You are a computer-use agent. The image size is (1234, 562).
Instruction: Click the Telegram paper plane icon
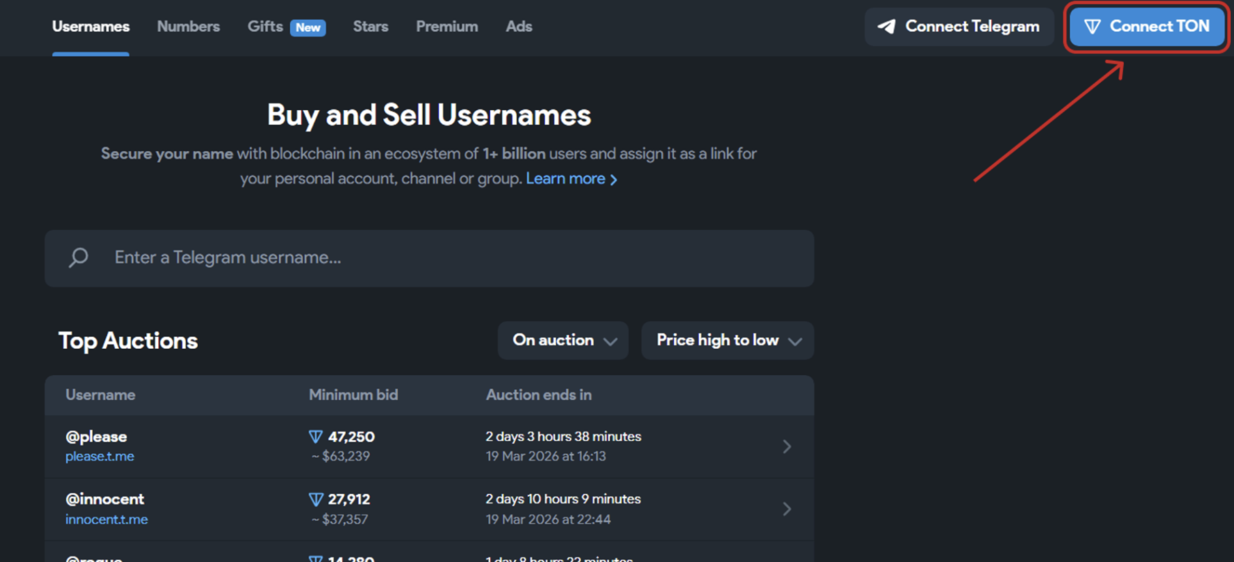click(887, 26)
